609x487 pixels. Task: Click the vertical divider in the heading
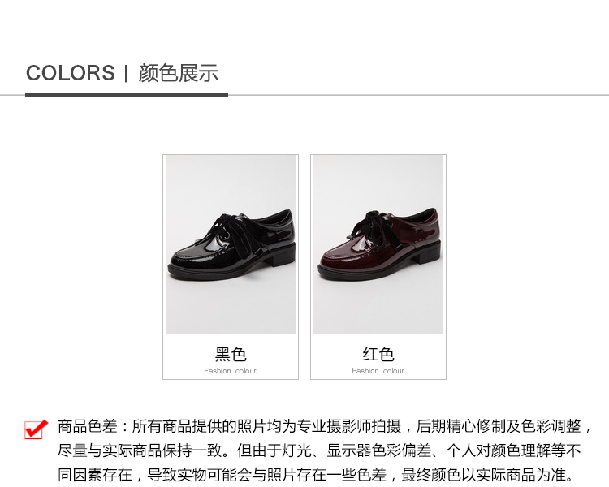coord(127,73)
